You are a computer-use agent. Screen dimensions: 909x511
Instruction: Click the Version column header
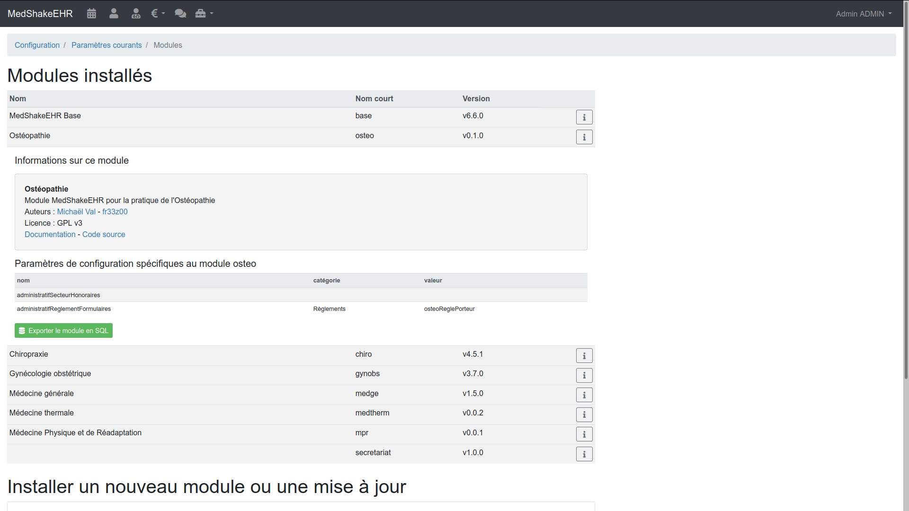click(x=476, y=98)
